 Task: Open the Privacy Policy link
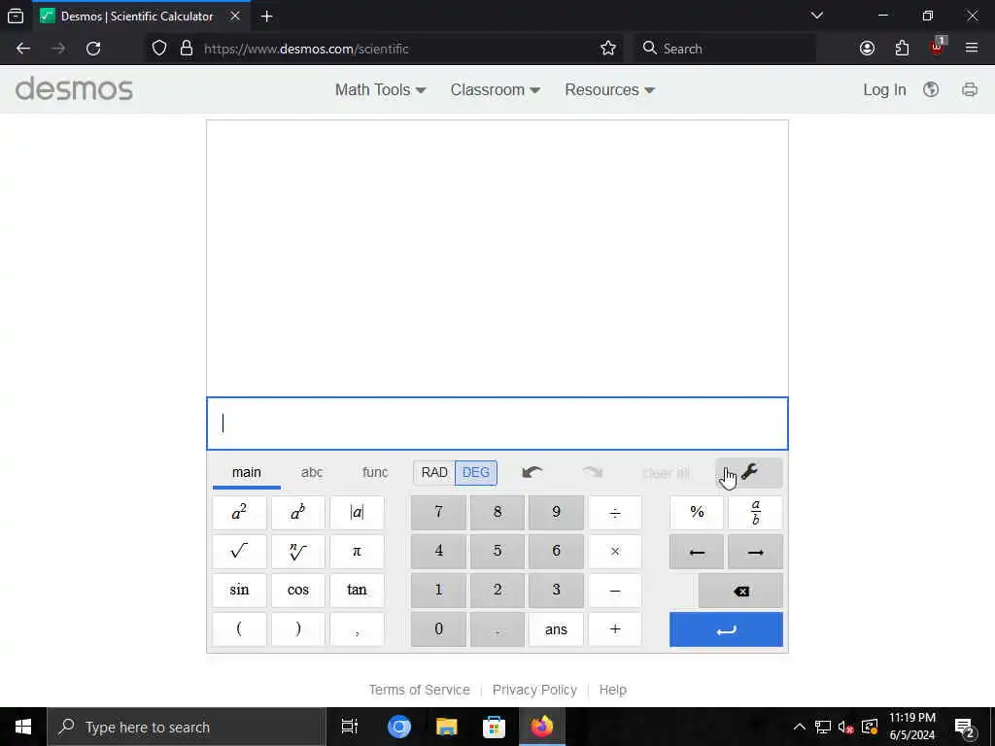click(534, 691)
